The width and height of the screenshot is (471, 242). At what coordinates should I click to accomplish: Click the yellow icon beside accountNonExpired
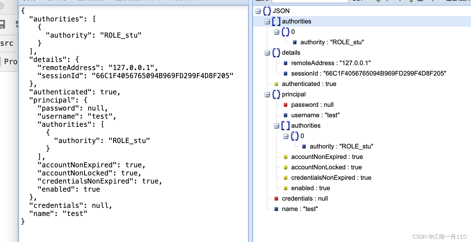[285, 157]
